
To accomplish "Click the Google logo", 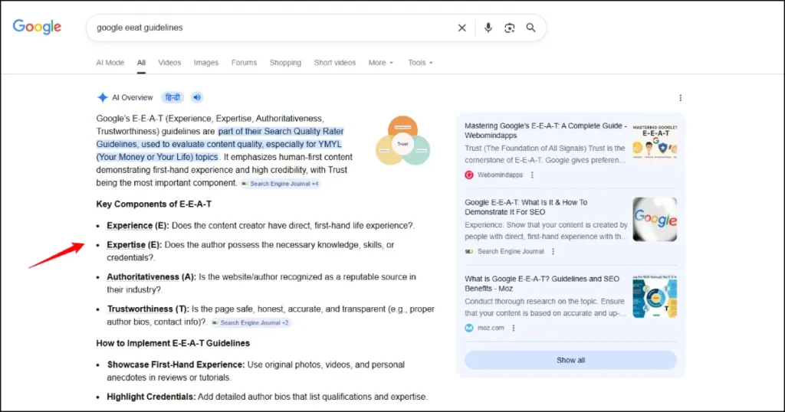I will point(37,27).
